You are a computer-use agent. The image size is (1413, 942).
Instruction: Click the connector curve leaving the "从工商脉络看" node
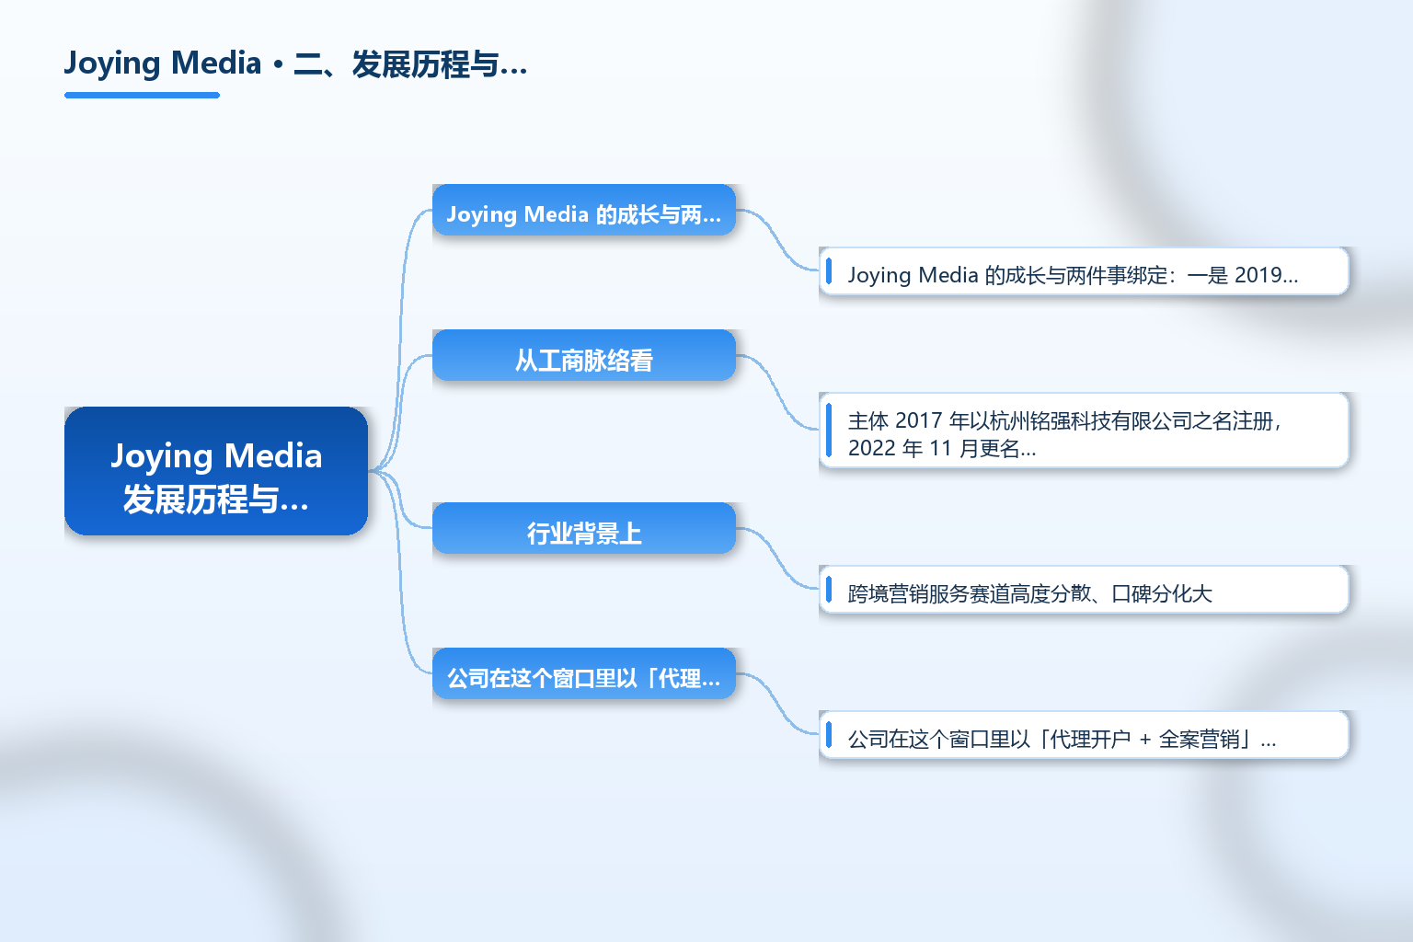pos(777,393)
